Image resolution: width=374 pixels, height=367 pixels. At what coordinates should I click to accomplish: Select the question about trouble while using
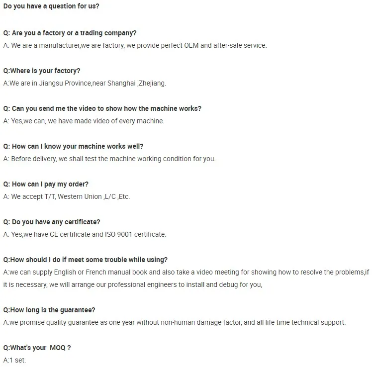click(x=85, y=260)
